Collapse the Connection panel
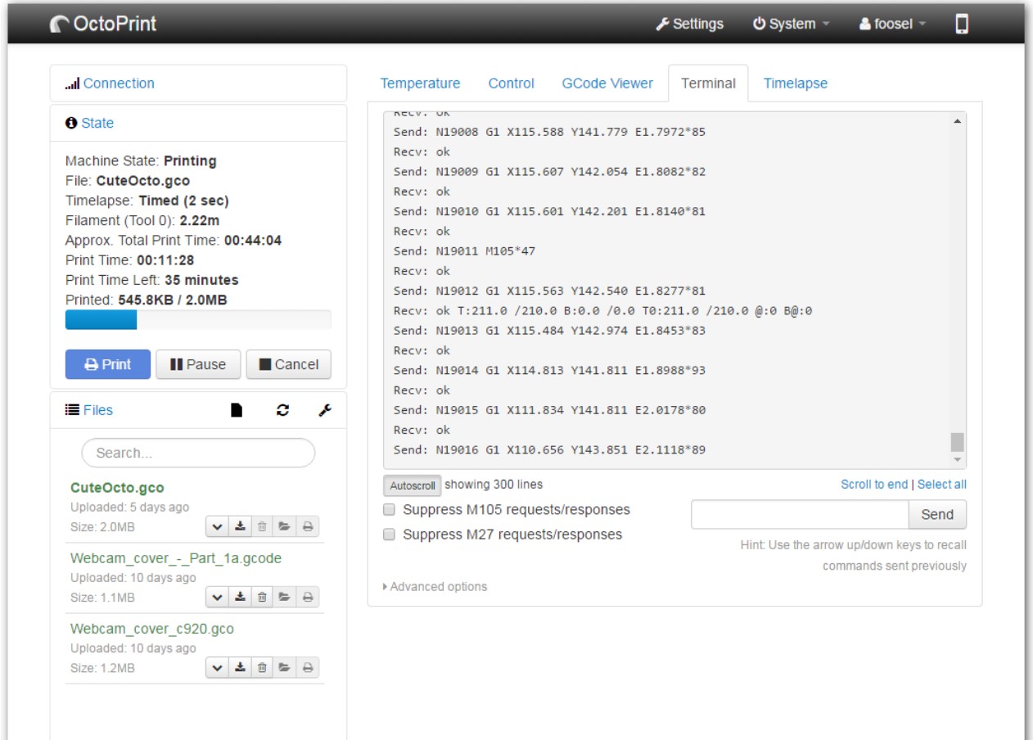Image resolution: width=1033 pixels, height=740 pixels. (119, 83)
